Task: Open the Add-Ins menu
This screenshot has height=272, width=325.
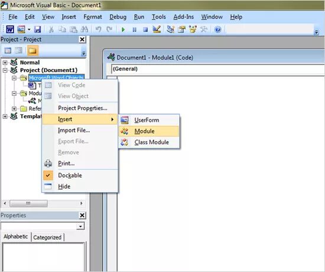Action: (x=184, y=17)
